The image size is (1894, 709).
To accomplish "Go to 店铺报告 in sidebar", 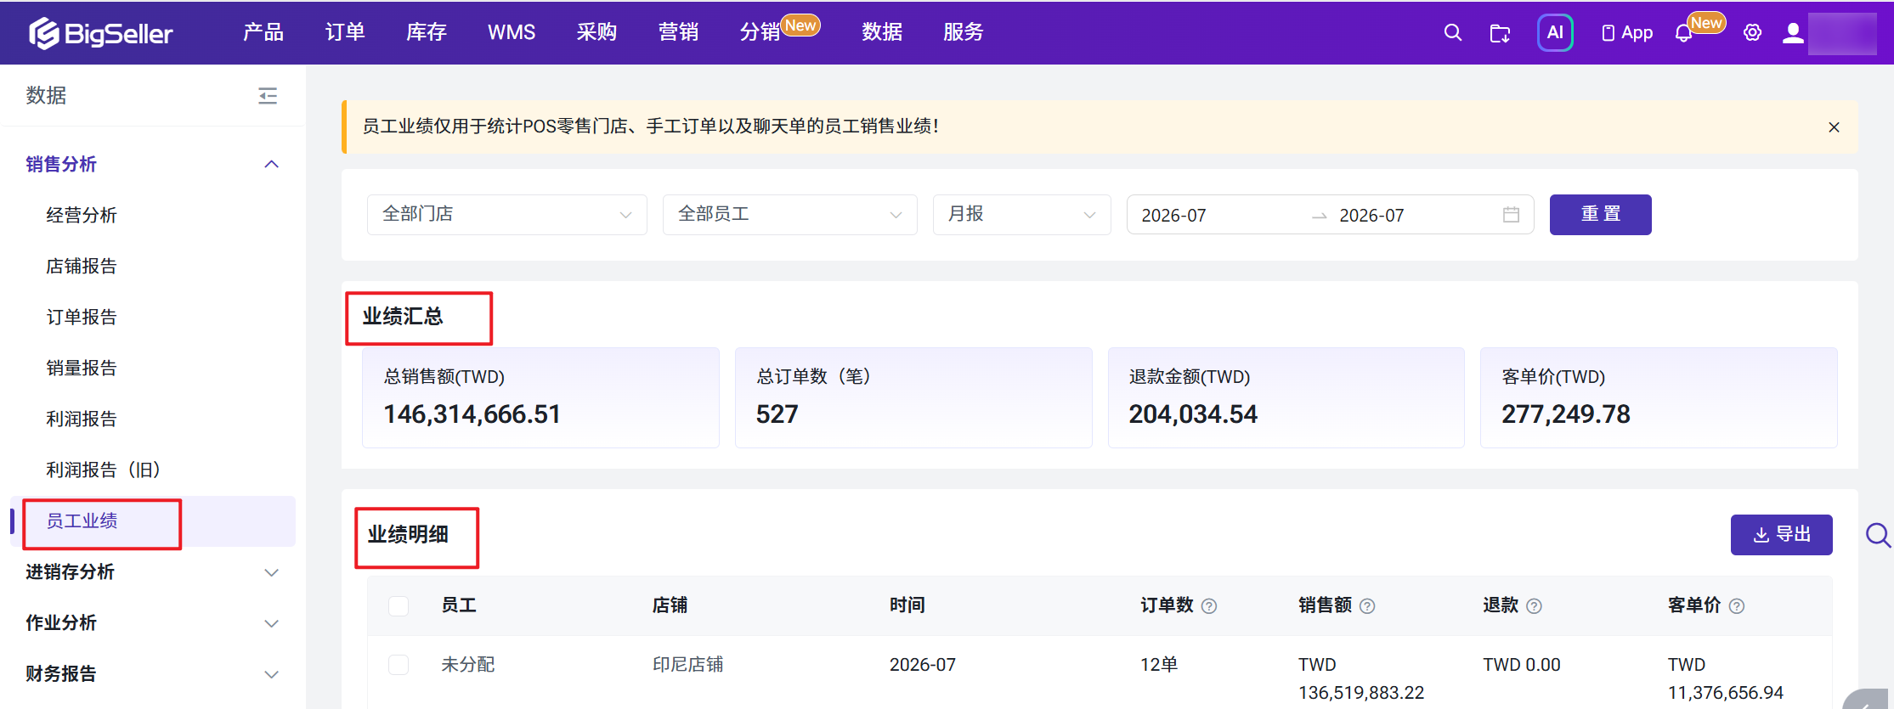I will point(82,266).
